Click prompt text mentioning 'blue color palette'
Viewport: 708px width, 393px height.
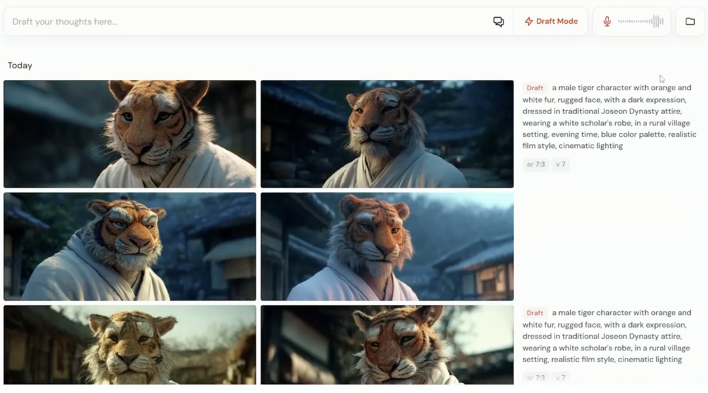pos(610,117)
